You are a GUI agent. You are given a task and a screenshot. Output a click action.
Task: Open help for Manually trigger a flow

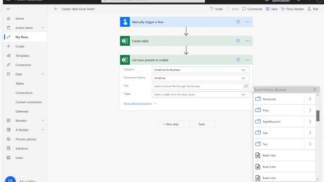pos(238,22)
